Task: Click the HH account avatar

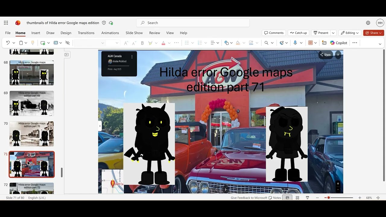Action: coord(380,23)
